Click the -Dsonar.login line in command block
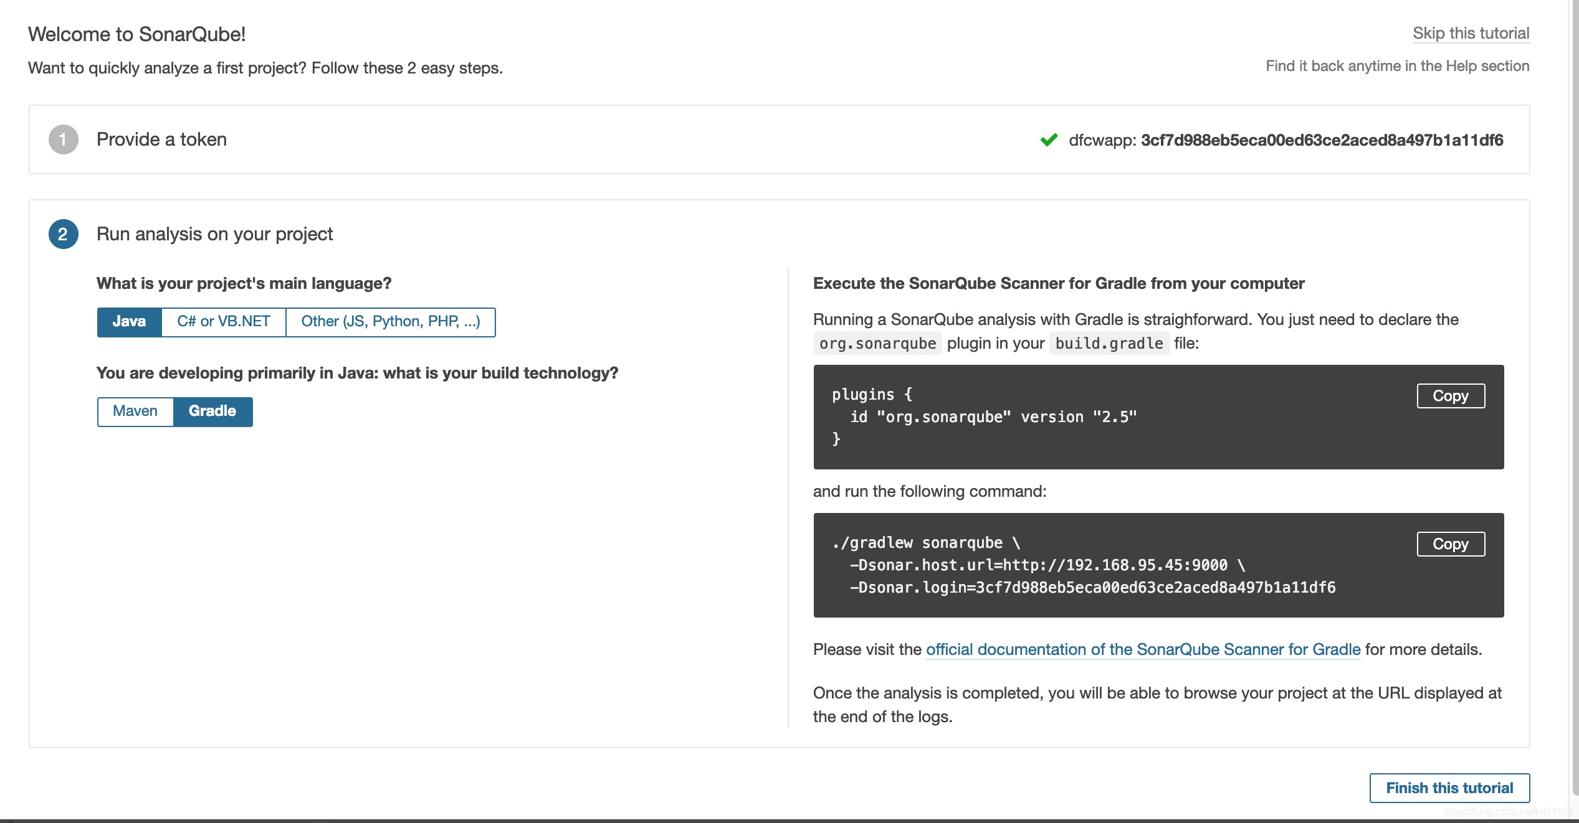Screen dimensions: 1579x823 tap(1092, 588)
